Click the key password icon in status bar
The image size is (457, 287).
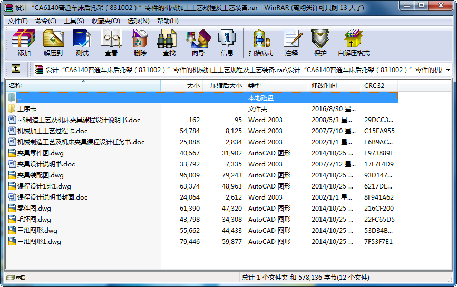[21, 278]
